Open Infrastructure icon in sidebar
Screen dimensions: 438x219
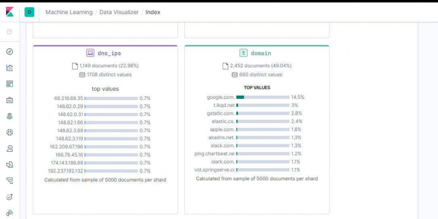pyautogui.click(x=9, y=148)
